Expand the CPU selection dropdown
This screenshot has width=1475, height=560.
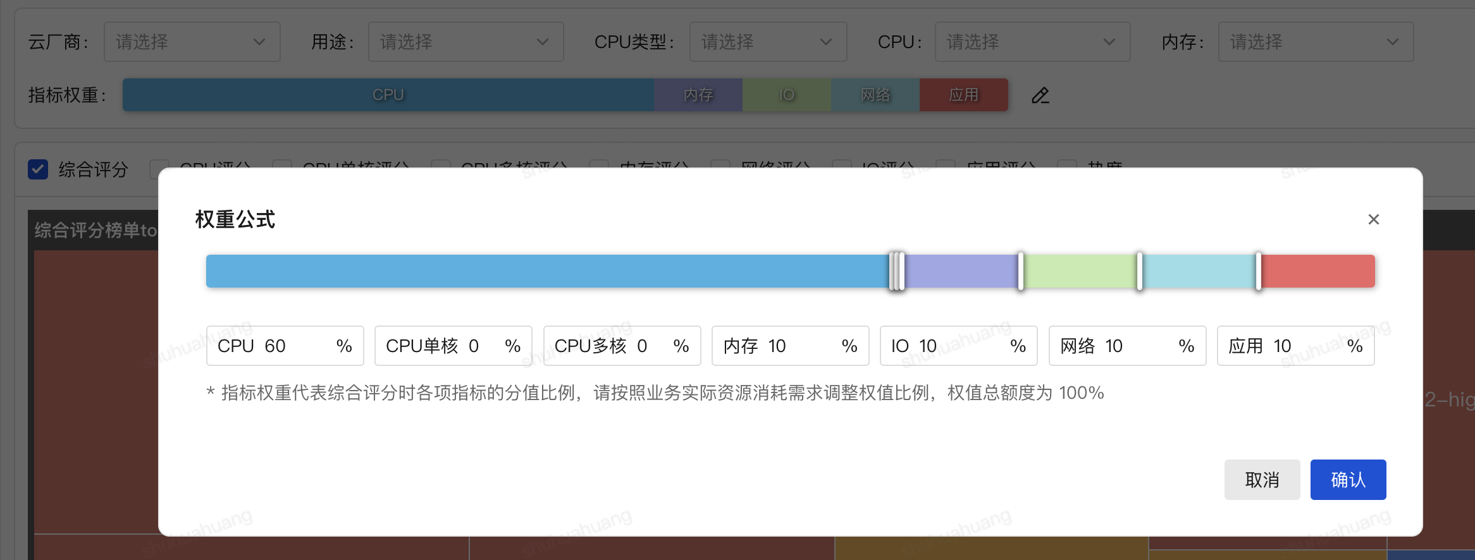(1032, 42)
